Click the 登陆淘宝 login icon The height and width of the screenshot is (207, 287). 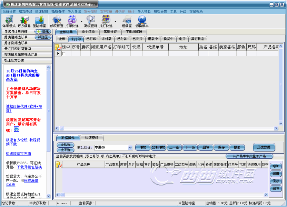coord(39,22)
